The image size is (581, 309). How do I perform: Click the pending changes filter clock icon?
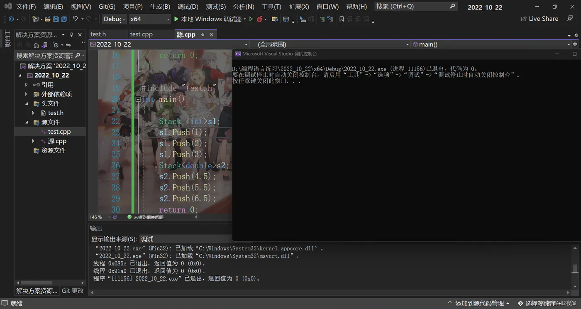tap(56, 45)
